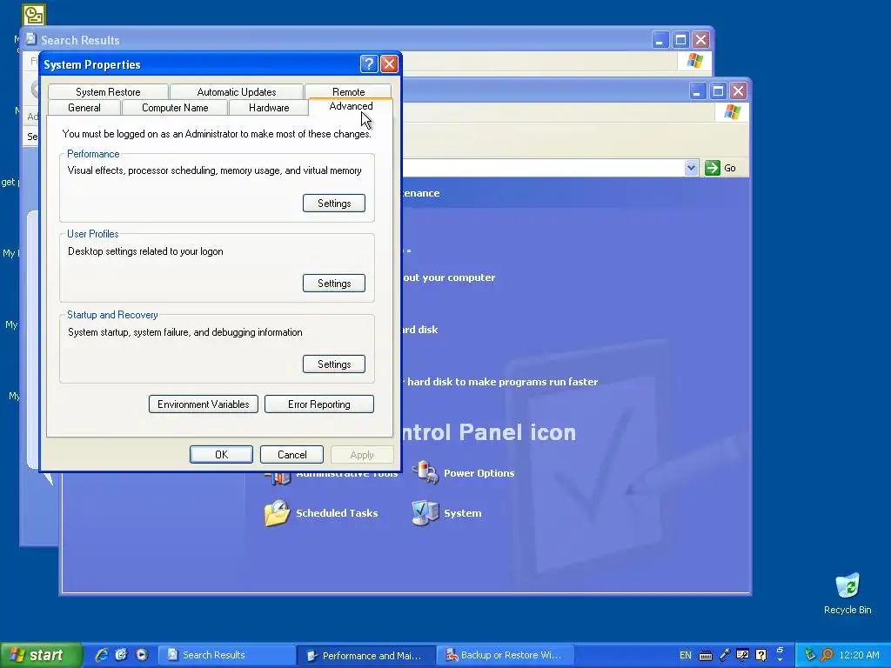Open Startup and Recovery Settings button

pyautogui.click(x=334, y=364)
